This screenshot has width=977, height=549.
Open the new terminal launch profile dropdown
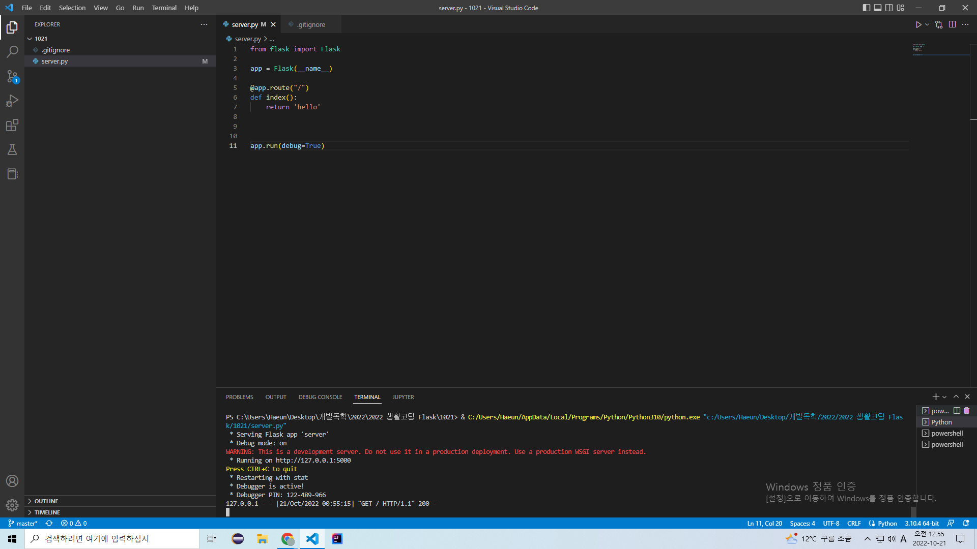tap(944, 397)
